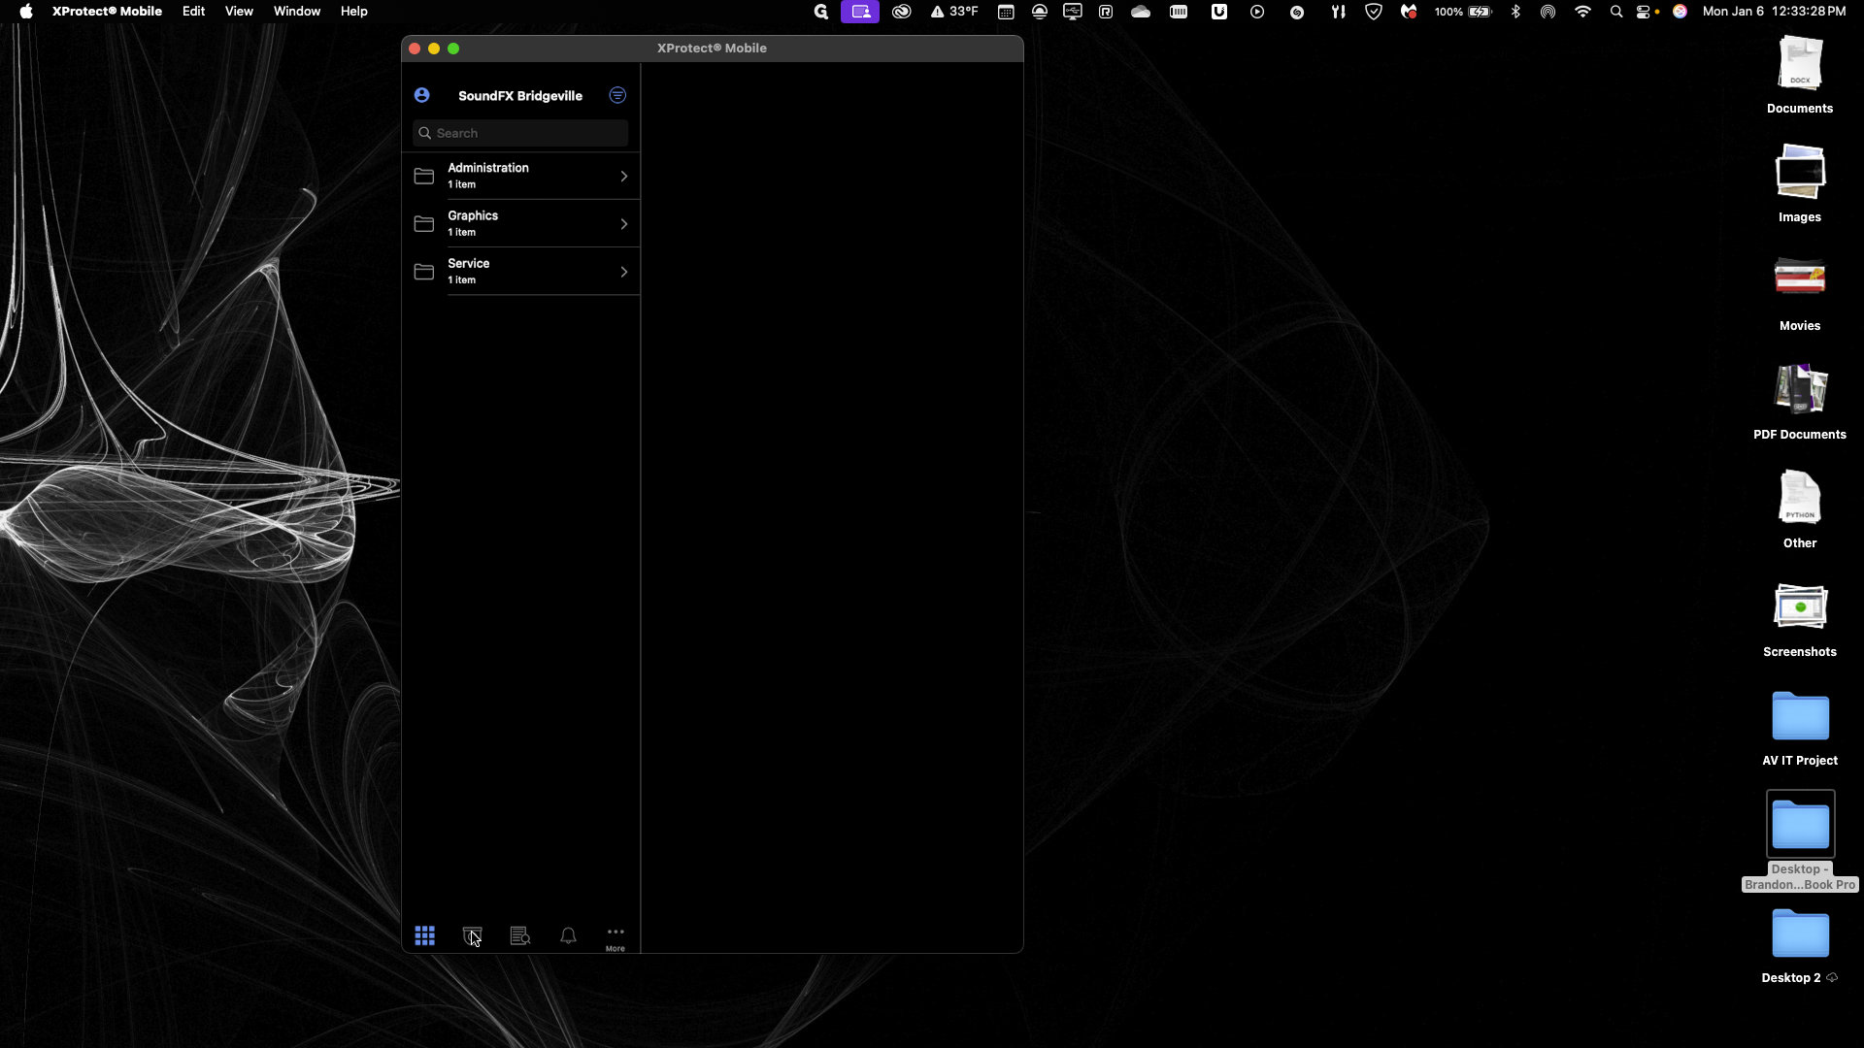Select the PDF Documents stack
1864x1048 pixels.
tap(1800, 401)
